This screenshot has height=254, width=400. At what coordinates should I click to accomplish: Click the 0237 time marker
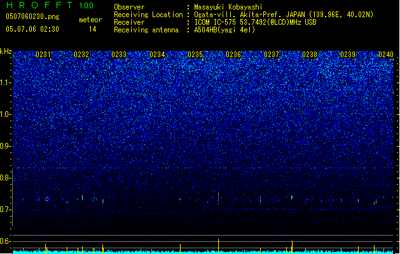pyautogui.click(x=272, y=55)
